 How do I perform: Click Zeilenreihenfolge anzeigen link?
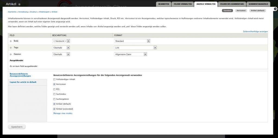pos(255,32)
